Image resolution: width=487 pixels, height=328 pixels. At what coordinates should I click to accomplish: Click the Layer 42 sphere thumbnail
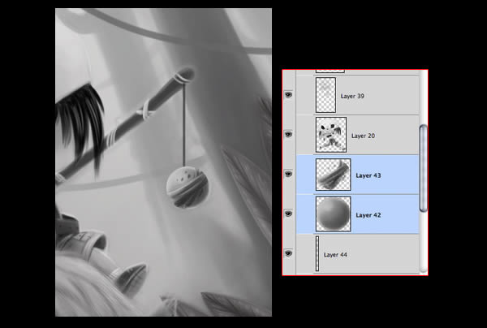(x=334, y=214)
